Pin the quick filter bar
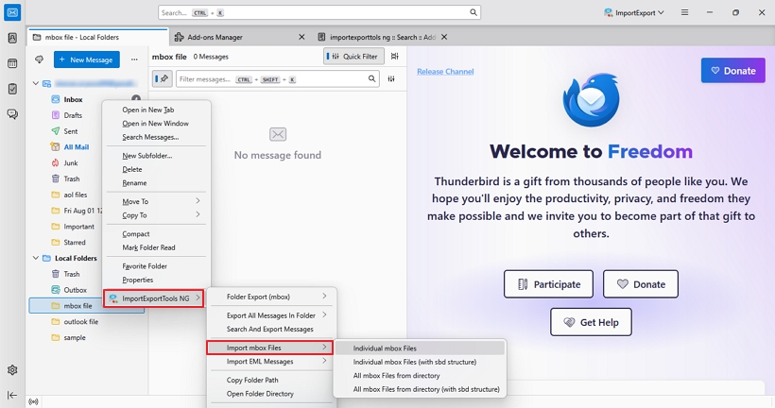Image resolution: width=775 pixels, height=408 pixels. pos(163,79)
